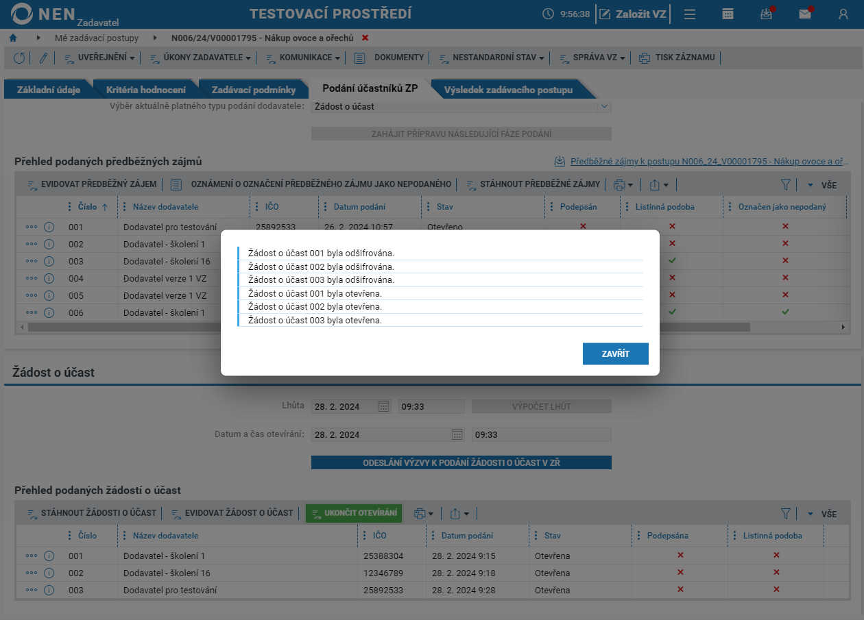The height and width of the screenshot is (620, 864).
Task: Expand the SPRÁVA VZ menu
Action: (x=592, y=58)
